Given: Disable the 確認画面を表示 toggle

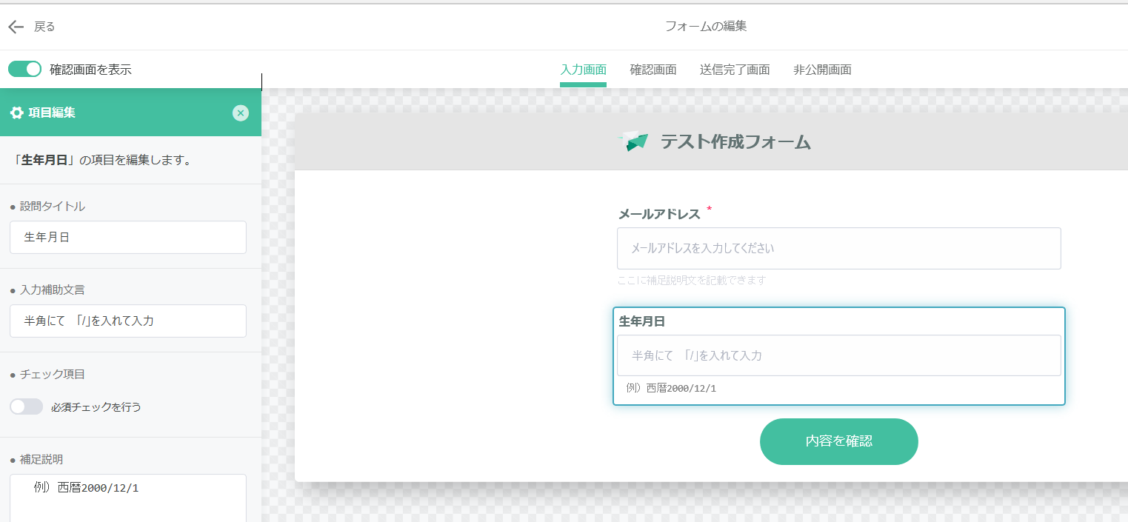Looking at the screenshot, I should [24, 68].
